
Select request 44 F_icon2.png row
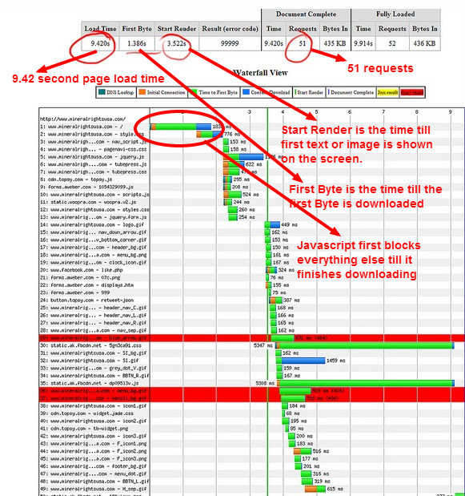point(252,451)
